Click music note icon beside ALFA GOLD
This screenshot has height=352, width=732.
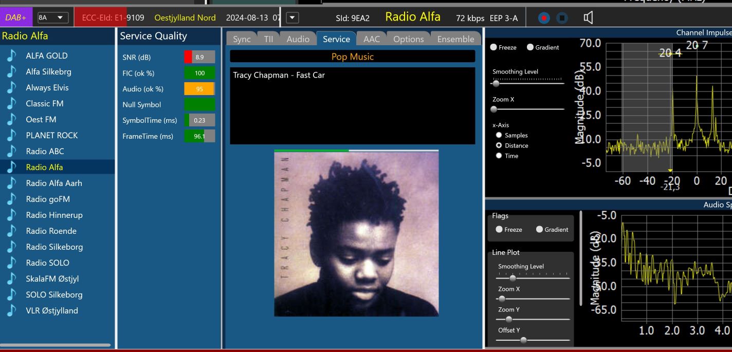(11, 55)
